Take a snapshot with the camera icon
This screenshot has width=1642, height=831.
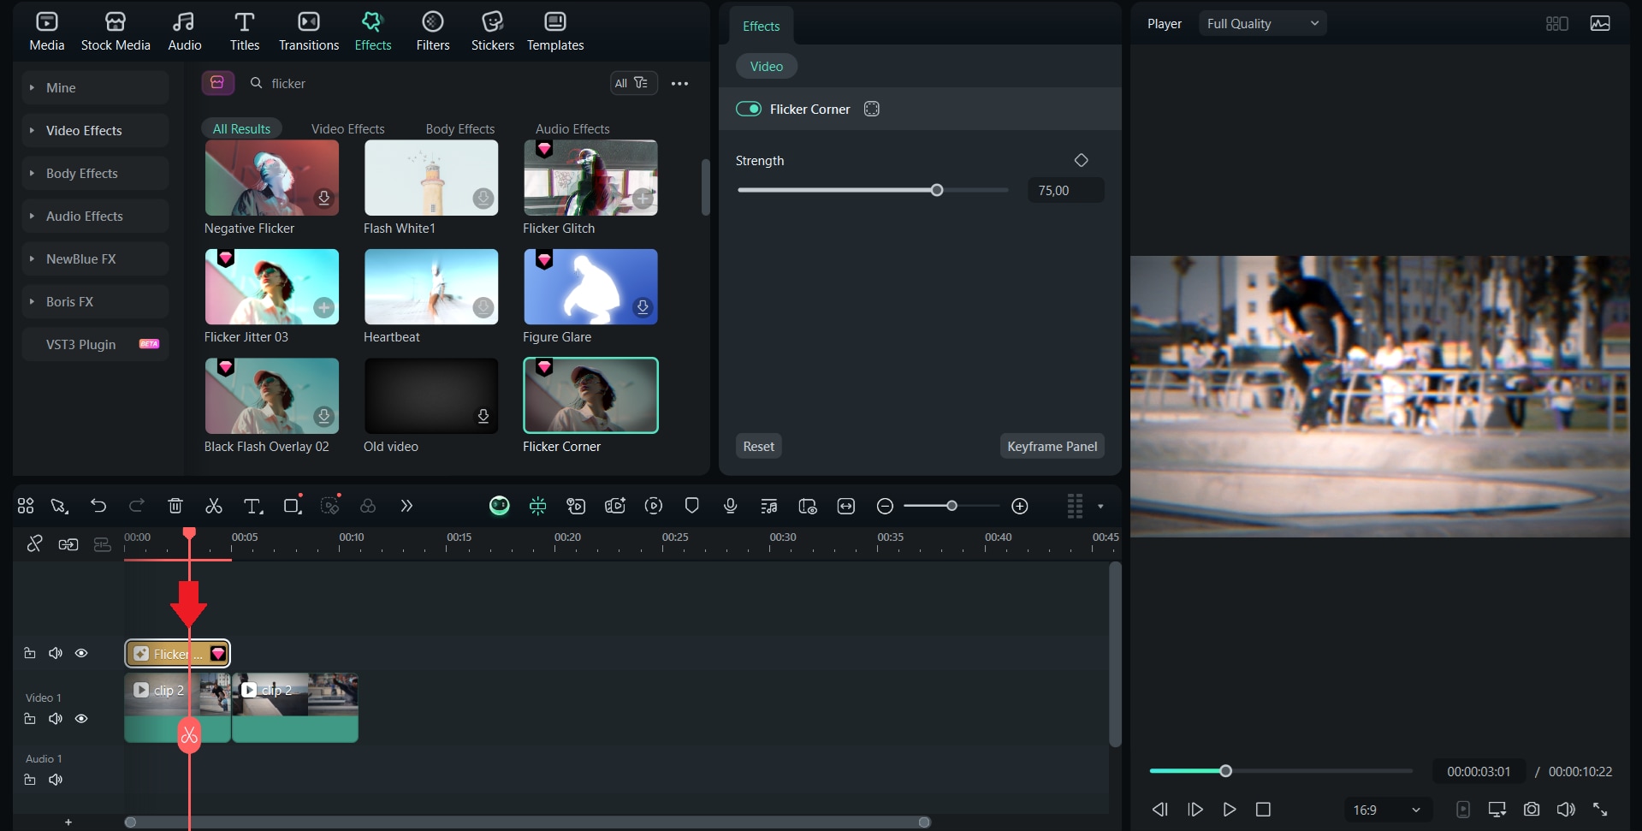point(1532,810)
